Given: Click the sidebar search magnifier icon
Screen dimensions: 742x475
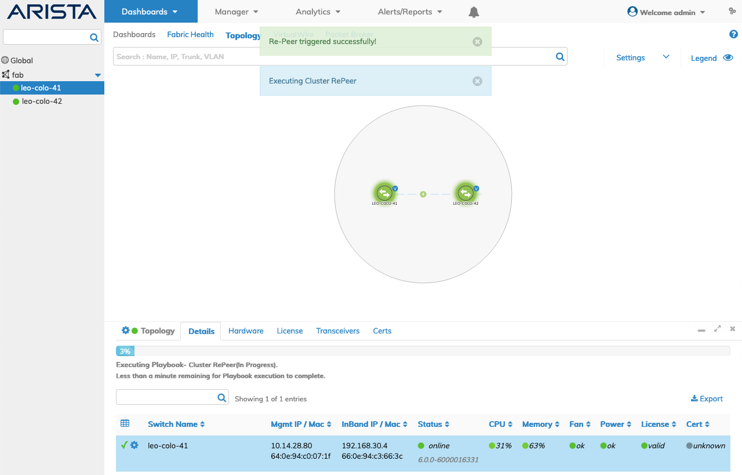Looking at the screenshot, I should click(x=94, y=37).
